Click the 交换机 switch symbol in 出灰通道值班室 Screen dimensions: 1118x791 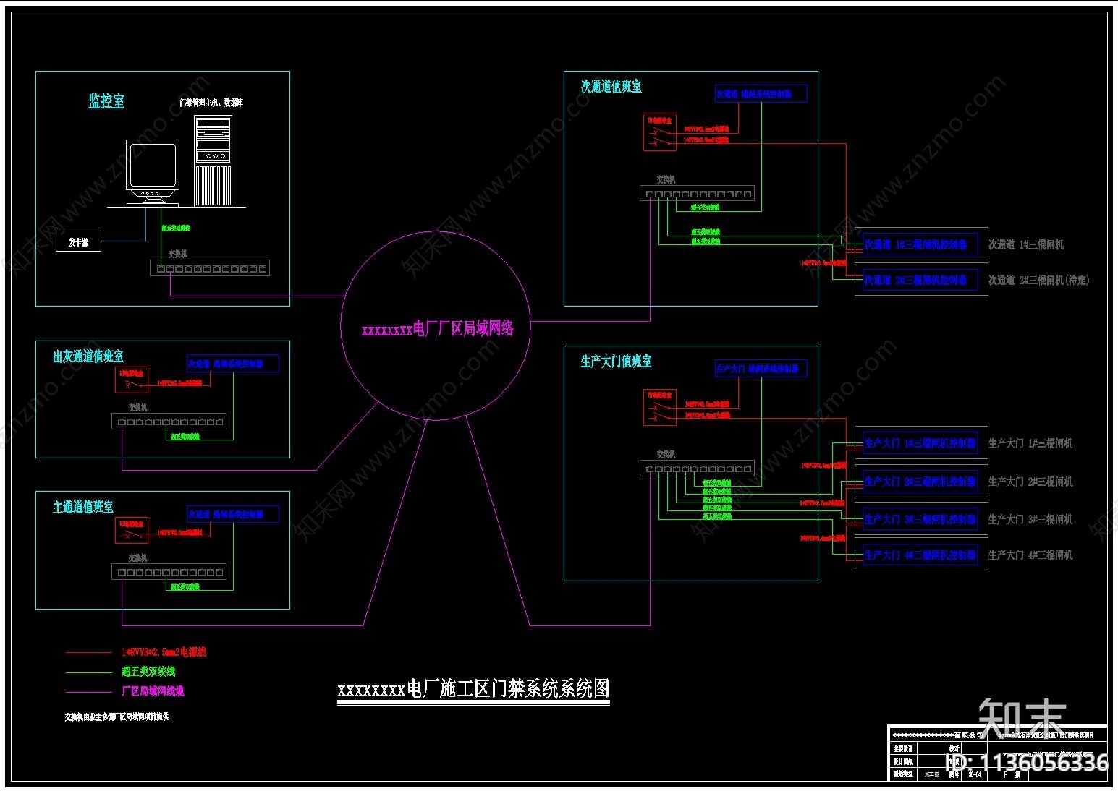pyautogui.click(x=169, y=422)
